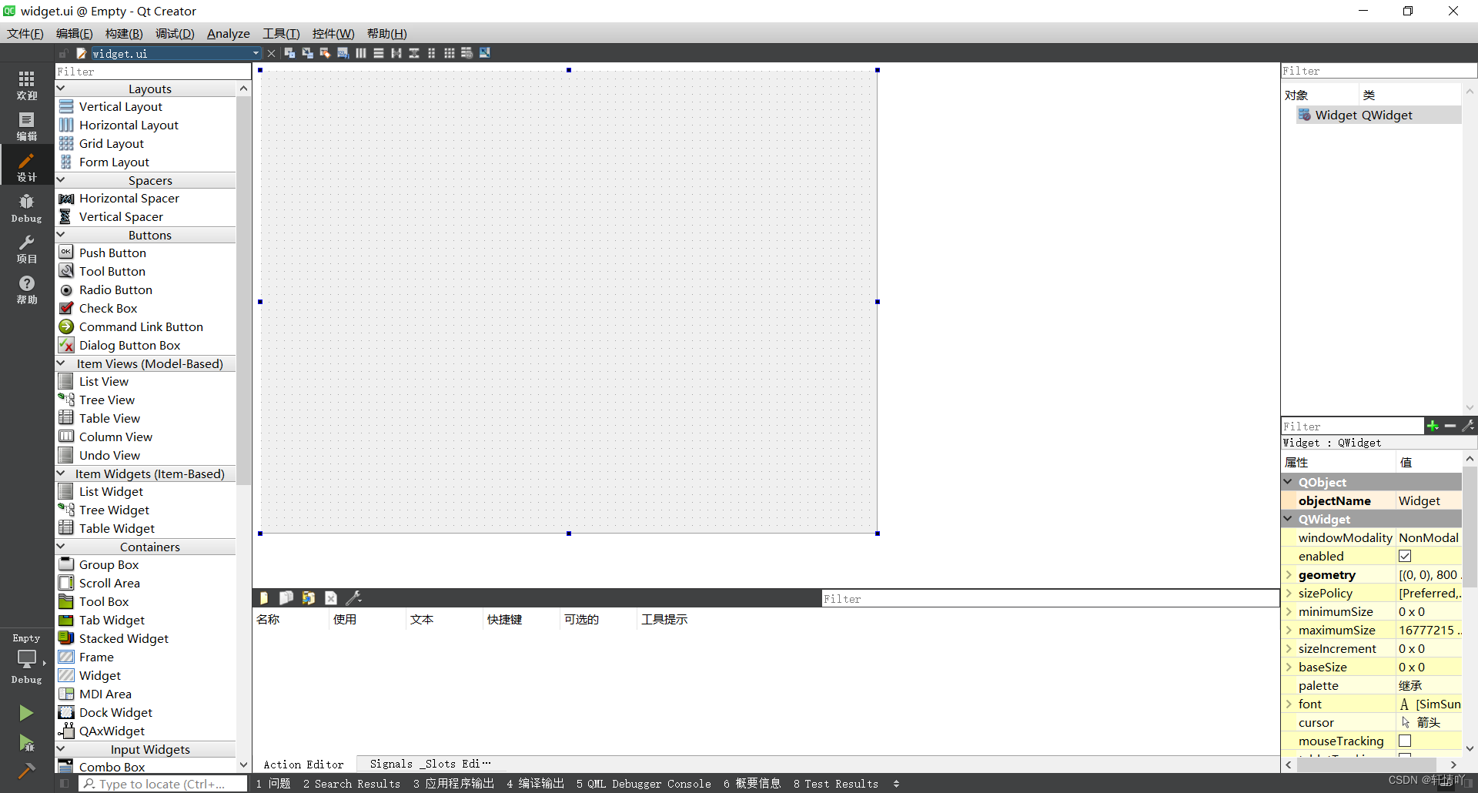1478x793 pixels.
Task: Click Adjust Size toolbar icon
Action: click(484, 53)
